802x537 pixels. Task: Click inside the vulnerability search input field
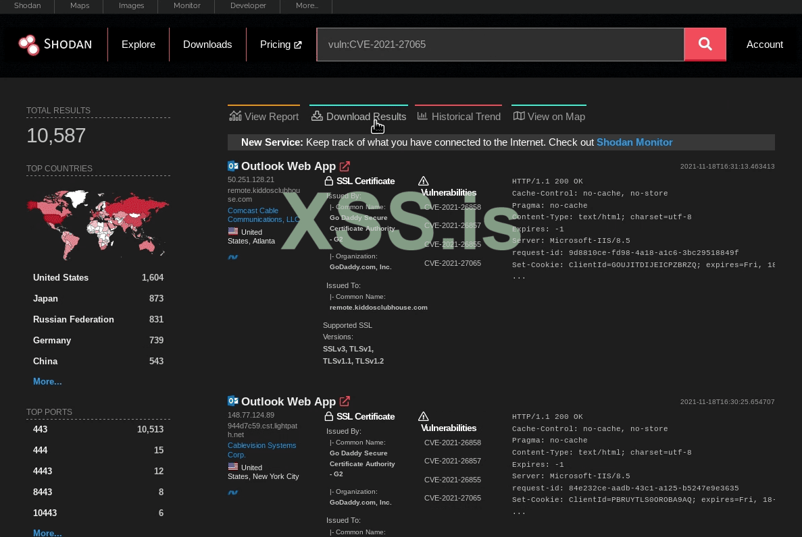tap(500, 45)
